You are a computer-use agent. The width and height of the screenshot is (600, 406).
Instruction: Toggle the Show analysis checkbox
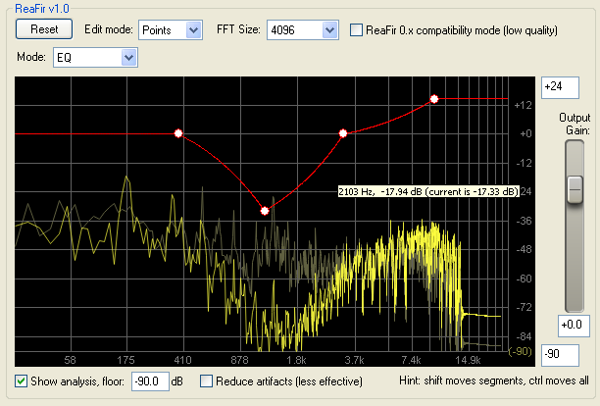(22, 381)
